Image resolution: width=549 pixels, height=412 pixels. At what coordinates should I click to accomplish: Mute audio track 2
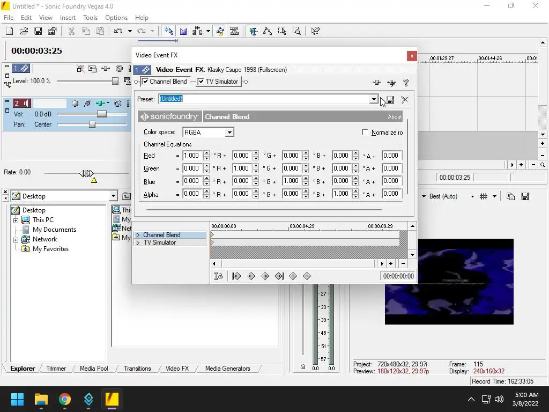118,104
